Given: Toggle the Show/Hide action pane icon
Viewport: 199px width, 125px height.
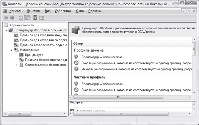Looking at the screenshot, I should pos(42,18).
